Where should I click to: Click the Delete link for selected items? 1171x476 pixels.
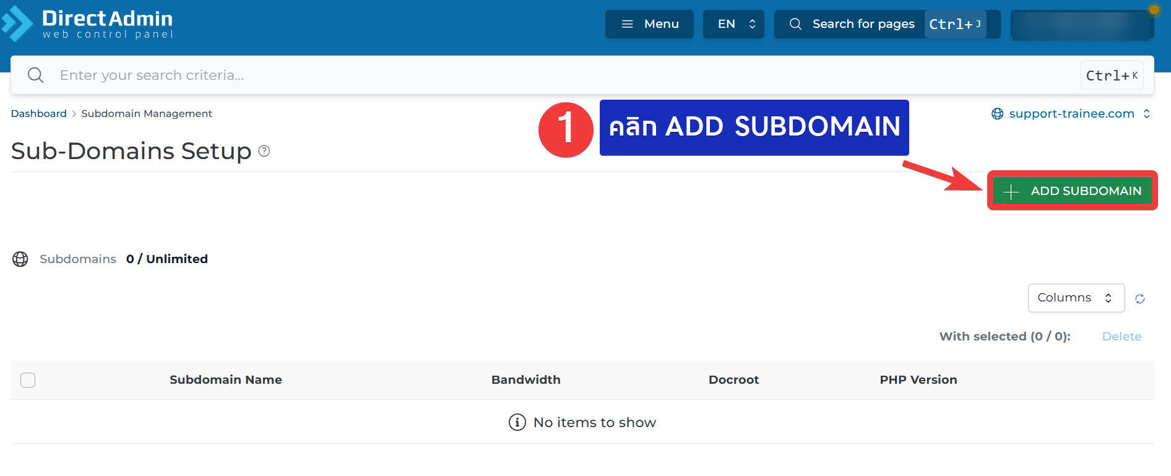1121,337
